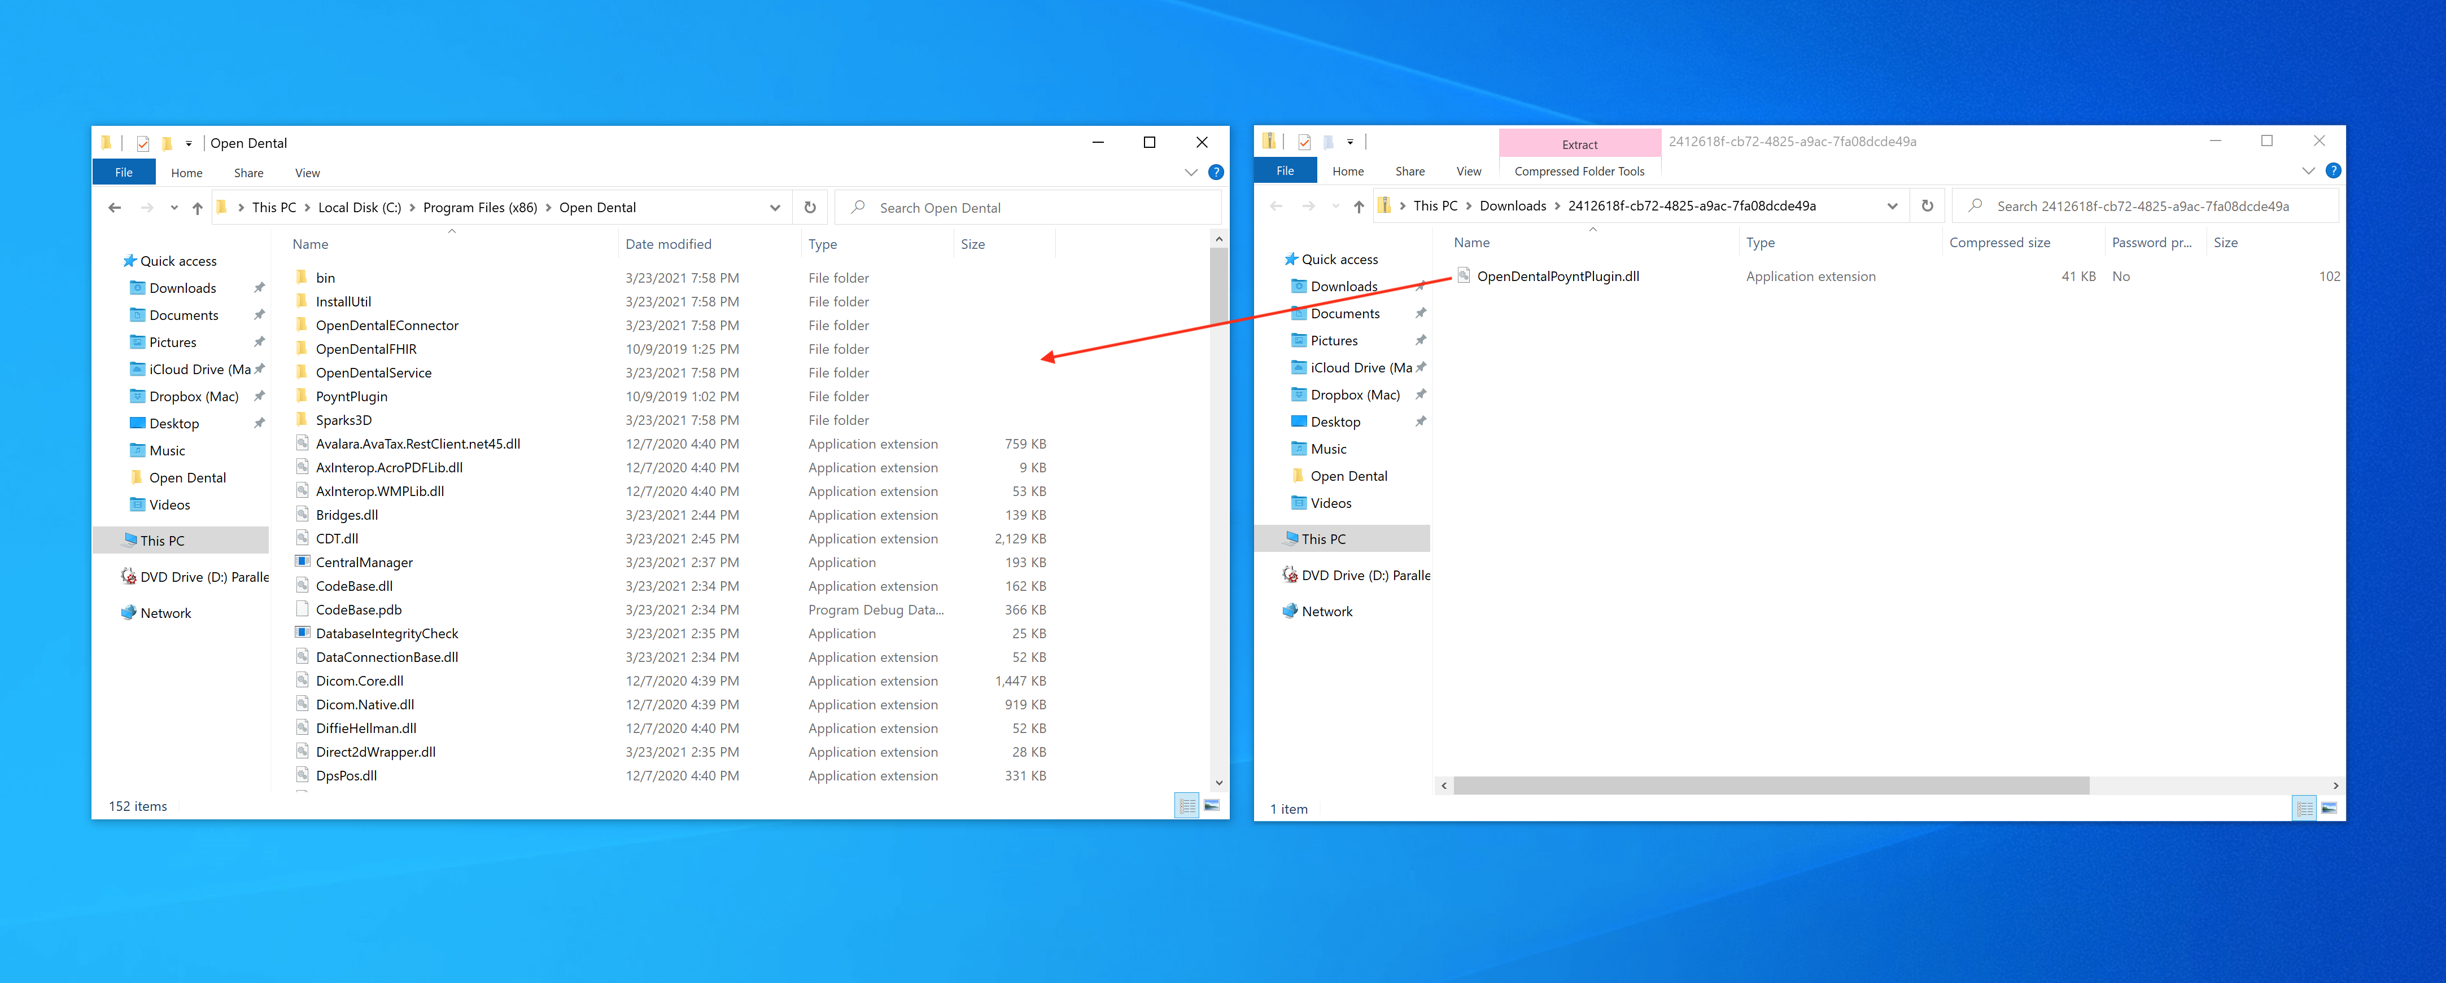This screenshot has width=2446, height=983.
Task: Click Up arrow in Open Dental window
Action: pyautogui.click(x=198, y=208)
